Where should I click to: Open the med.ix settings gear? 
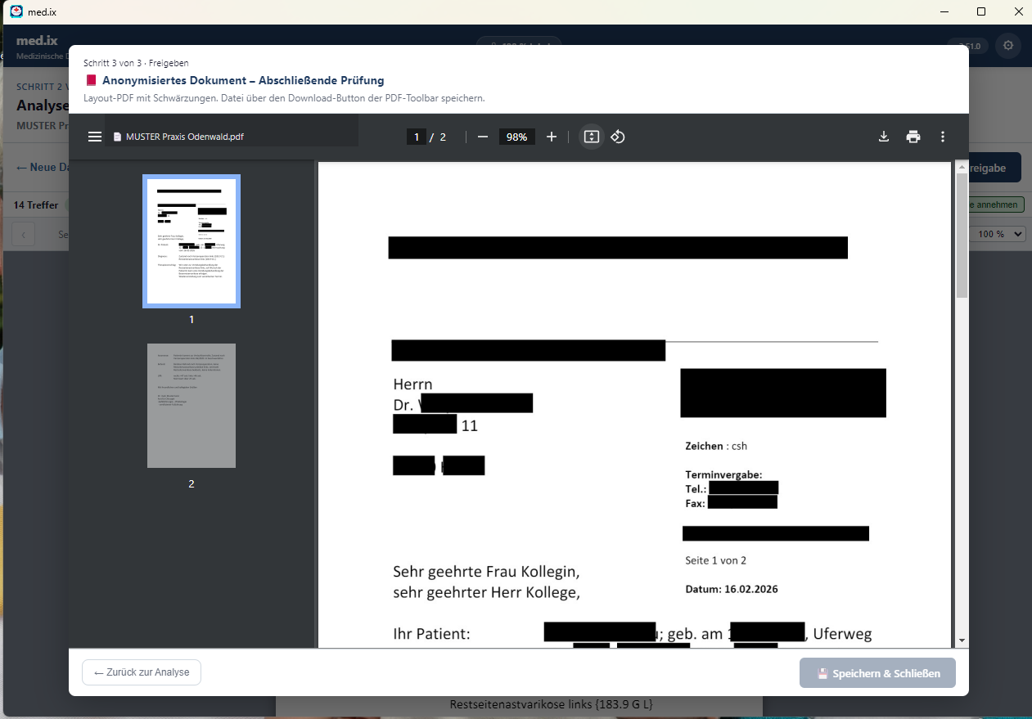[1008, 46]
